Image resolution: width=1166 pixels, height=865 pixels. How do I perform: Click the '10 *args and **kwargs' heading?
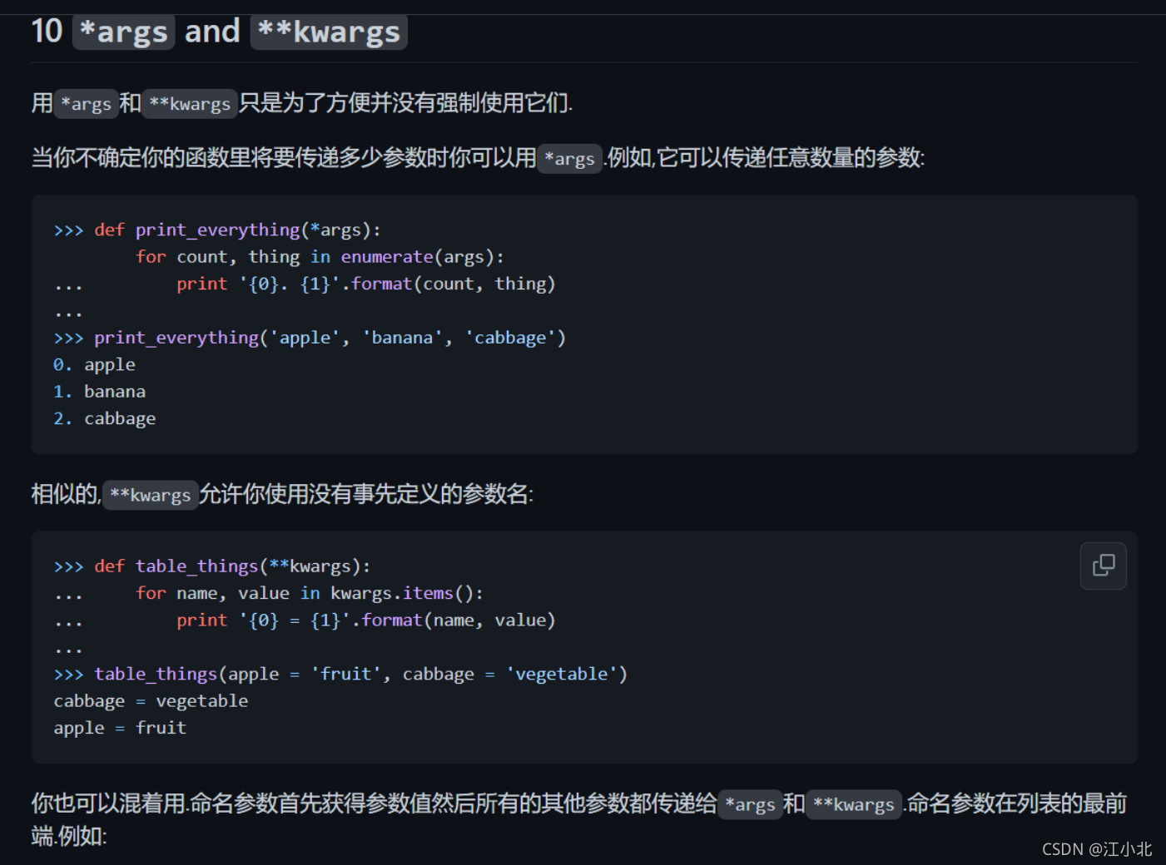220,32
